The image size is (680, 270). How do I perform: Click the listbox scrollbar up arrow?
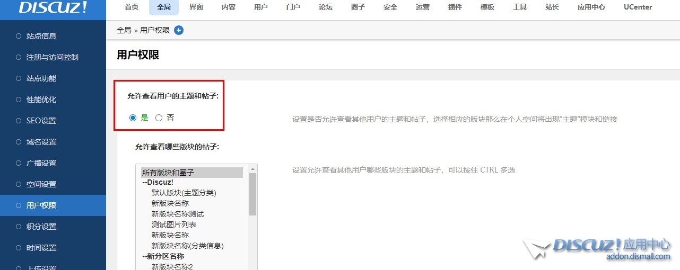[252, 169]
